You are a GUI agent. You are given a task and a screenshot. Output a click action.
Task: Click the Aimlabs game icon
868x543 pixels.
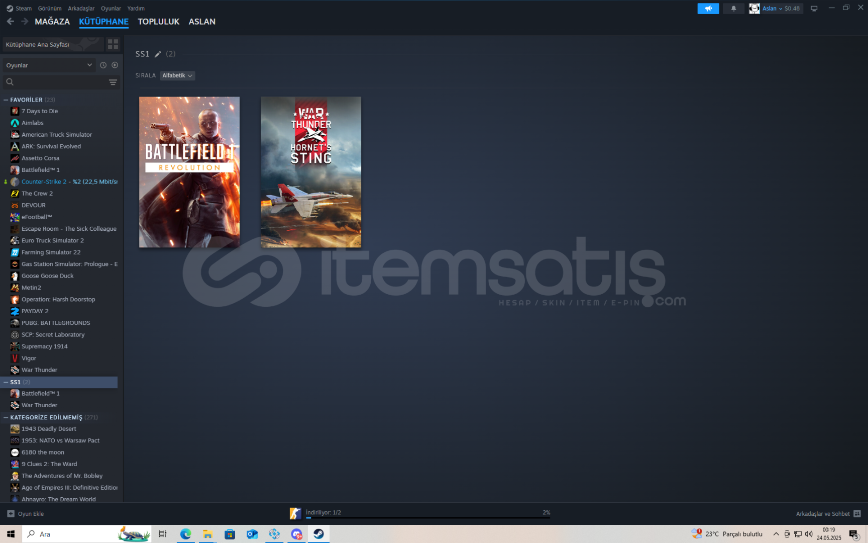[x=15, y=123]
